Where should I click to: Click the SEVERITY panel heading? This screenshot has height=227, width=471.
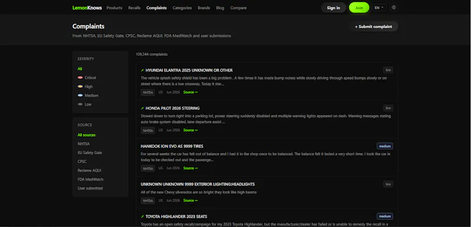point(85,59)
